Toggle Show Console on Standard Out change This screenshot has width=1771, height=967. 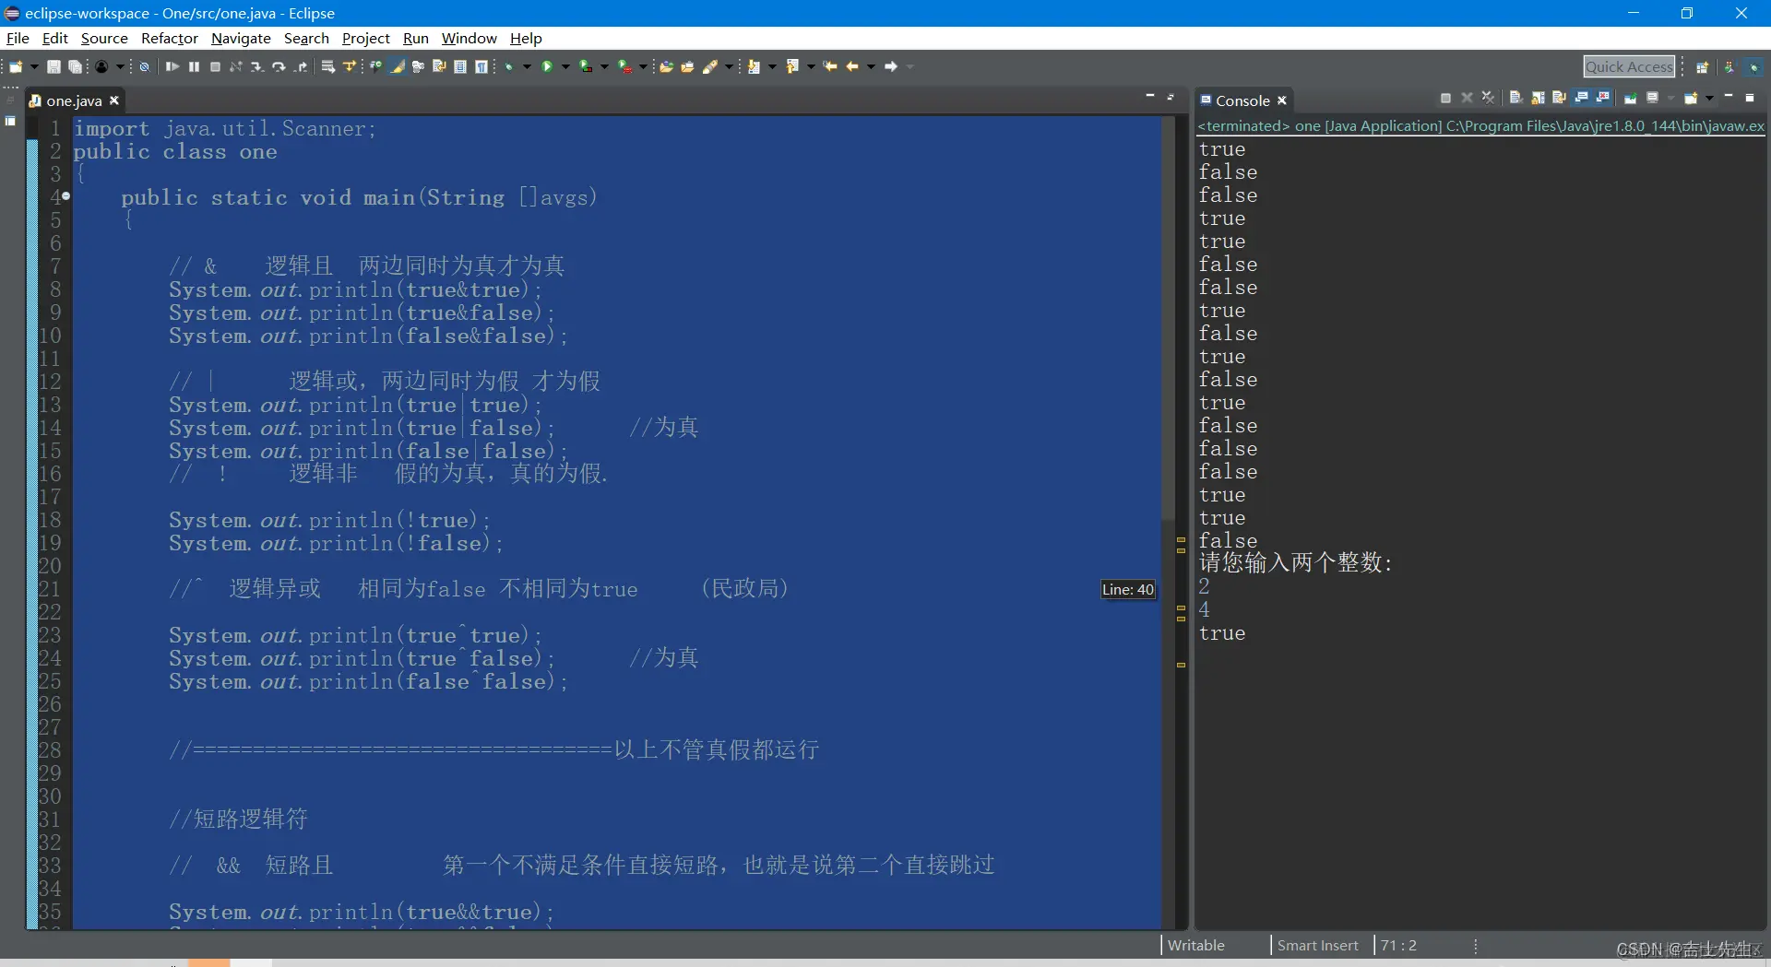[1581, 98]
